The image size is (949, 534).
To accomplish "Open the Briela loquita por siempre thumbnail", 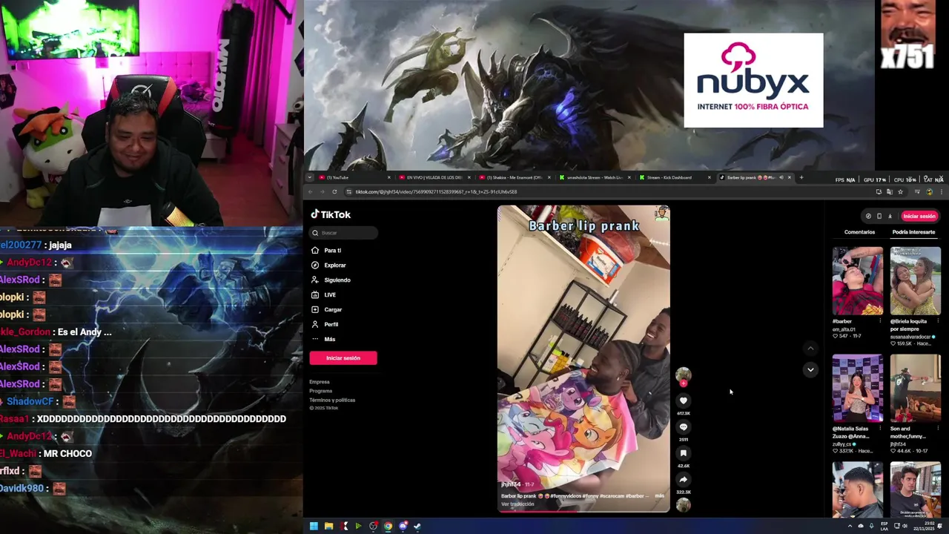I will pos(915,281).
